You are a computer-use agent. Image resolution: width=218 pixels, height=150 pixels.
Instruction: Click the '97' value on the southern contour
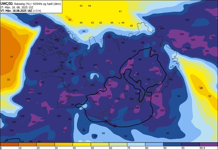[106, 122]
